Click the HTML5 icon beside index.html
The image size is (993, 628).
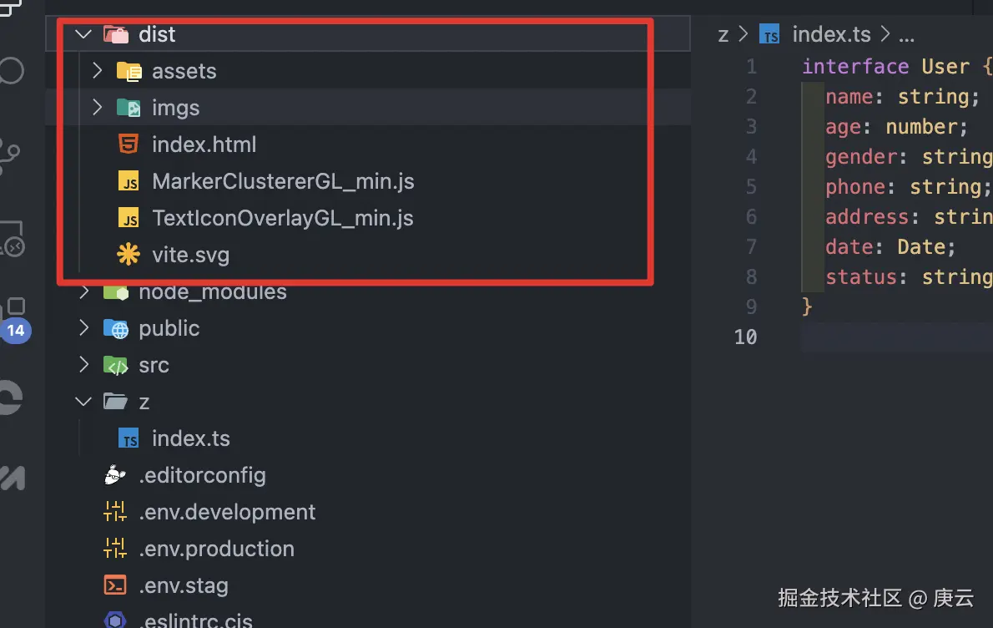(x=129, y=144)
